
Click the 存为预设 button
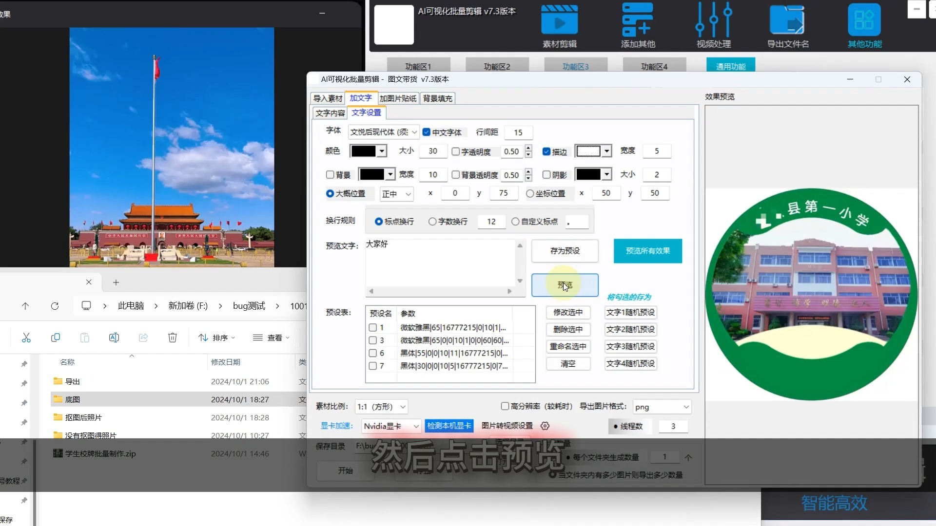click(565, 251)
